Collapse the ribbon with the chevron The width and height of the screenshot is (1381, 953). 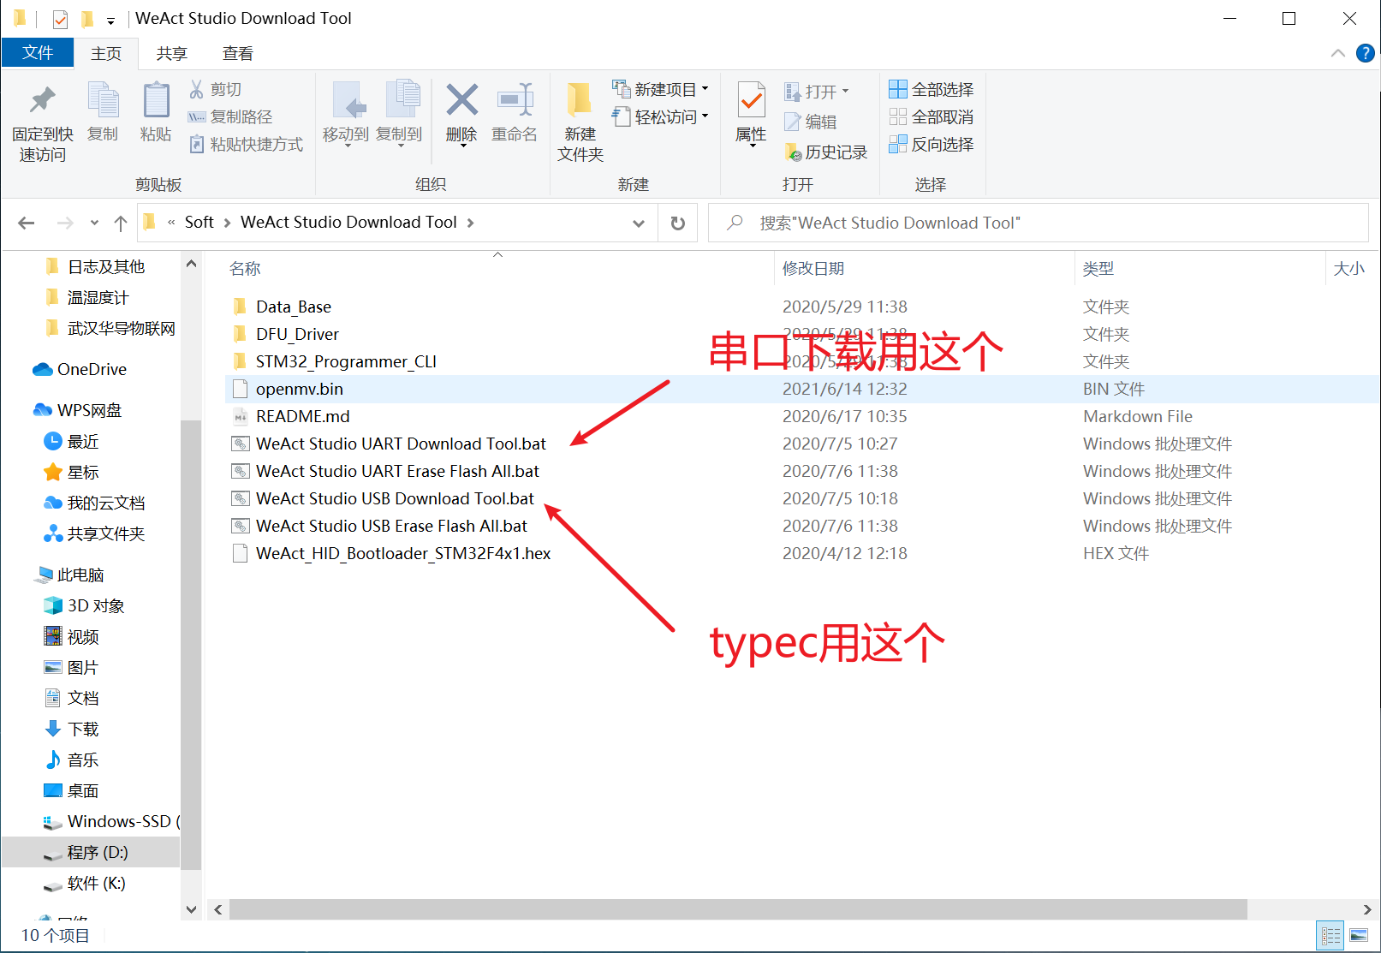point(1337,53)
